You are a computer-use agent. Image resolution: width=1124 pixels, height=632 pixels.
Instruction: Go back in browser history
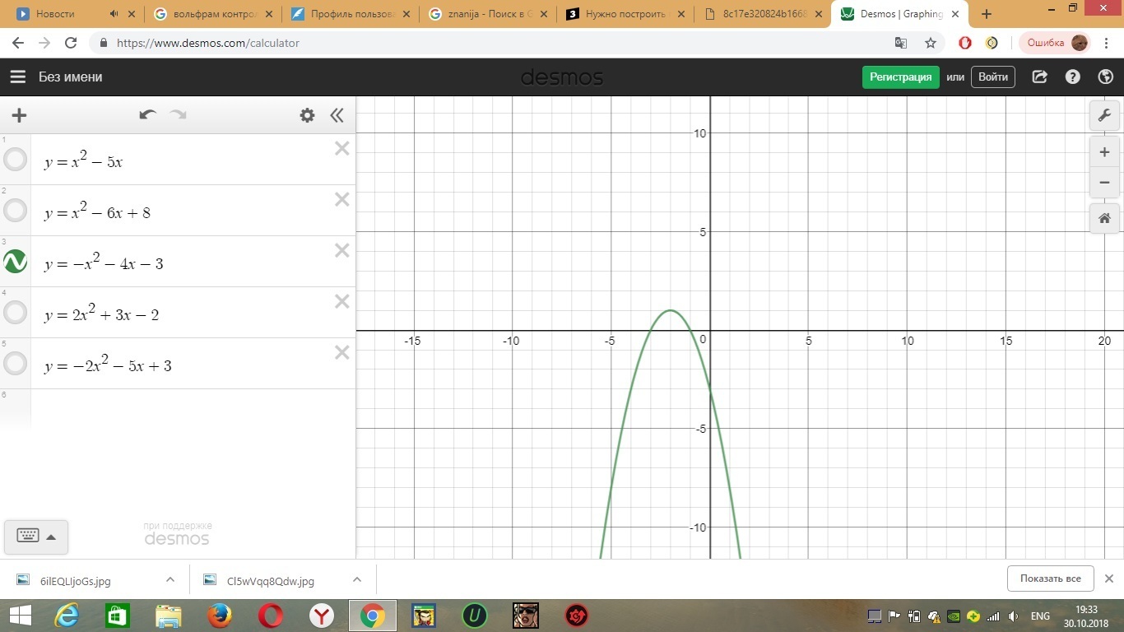click(19, 43)
